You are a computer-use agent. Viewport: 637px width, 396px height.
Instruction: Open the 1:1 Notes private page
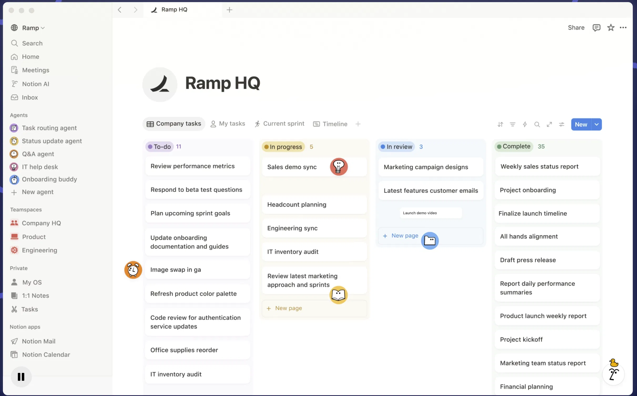pyautogui.click(x=30, y=295)
